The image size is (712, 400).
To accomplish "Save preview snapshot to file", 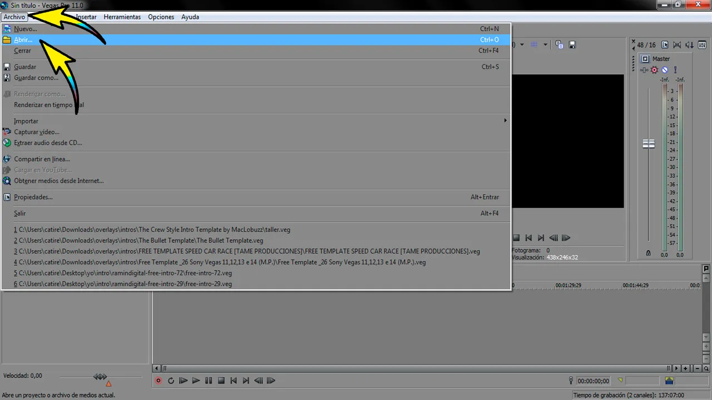I will (x=572, y=45).
